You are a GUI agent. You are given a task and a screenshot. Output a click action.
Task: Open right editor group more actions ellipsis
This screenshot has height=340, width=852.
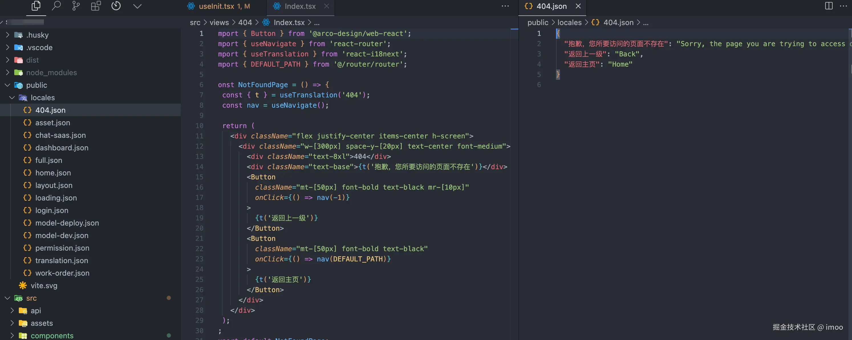pos(844,6)
